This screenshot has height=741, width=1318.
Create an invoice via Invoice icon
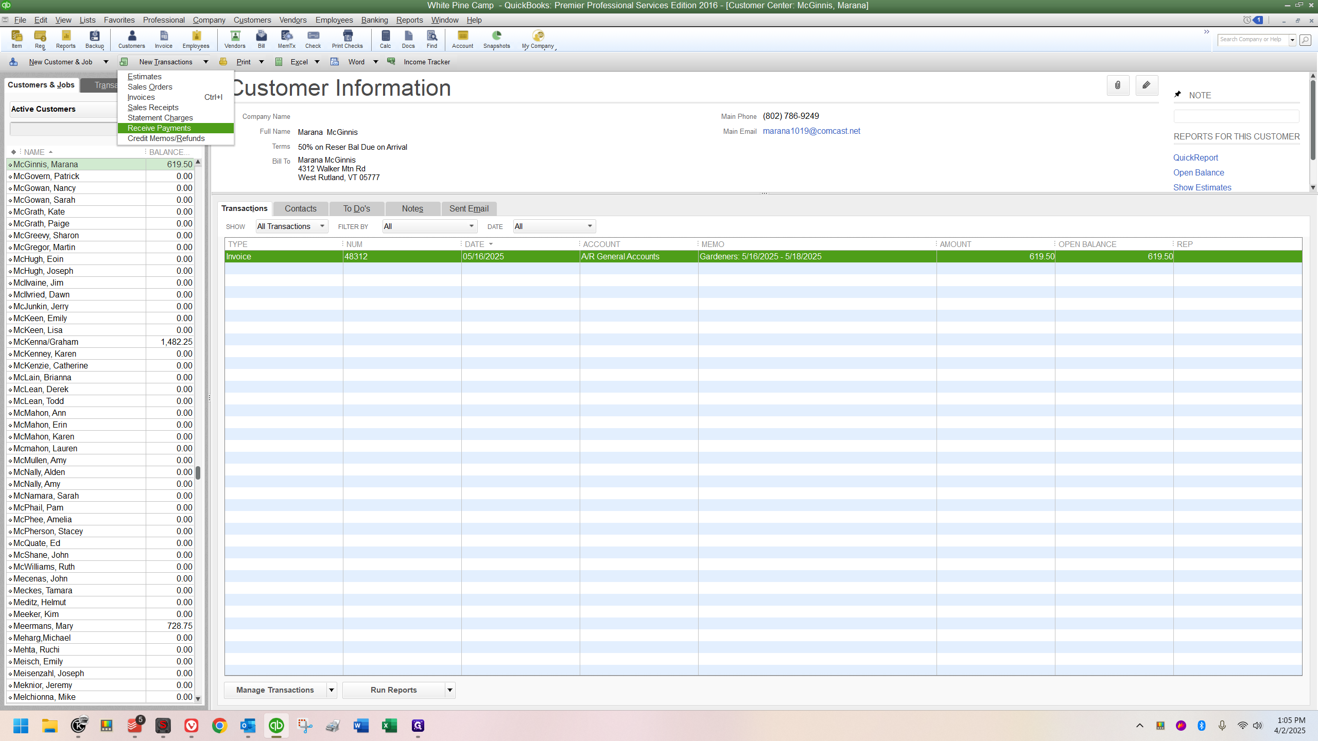pos(164,39)
